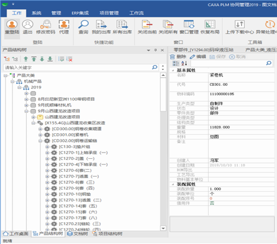Click the 重登陆 (re-login) icon
The width and height of the screenshot is (277, 244).
coord(12,27)
